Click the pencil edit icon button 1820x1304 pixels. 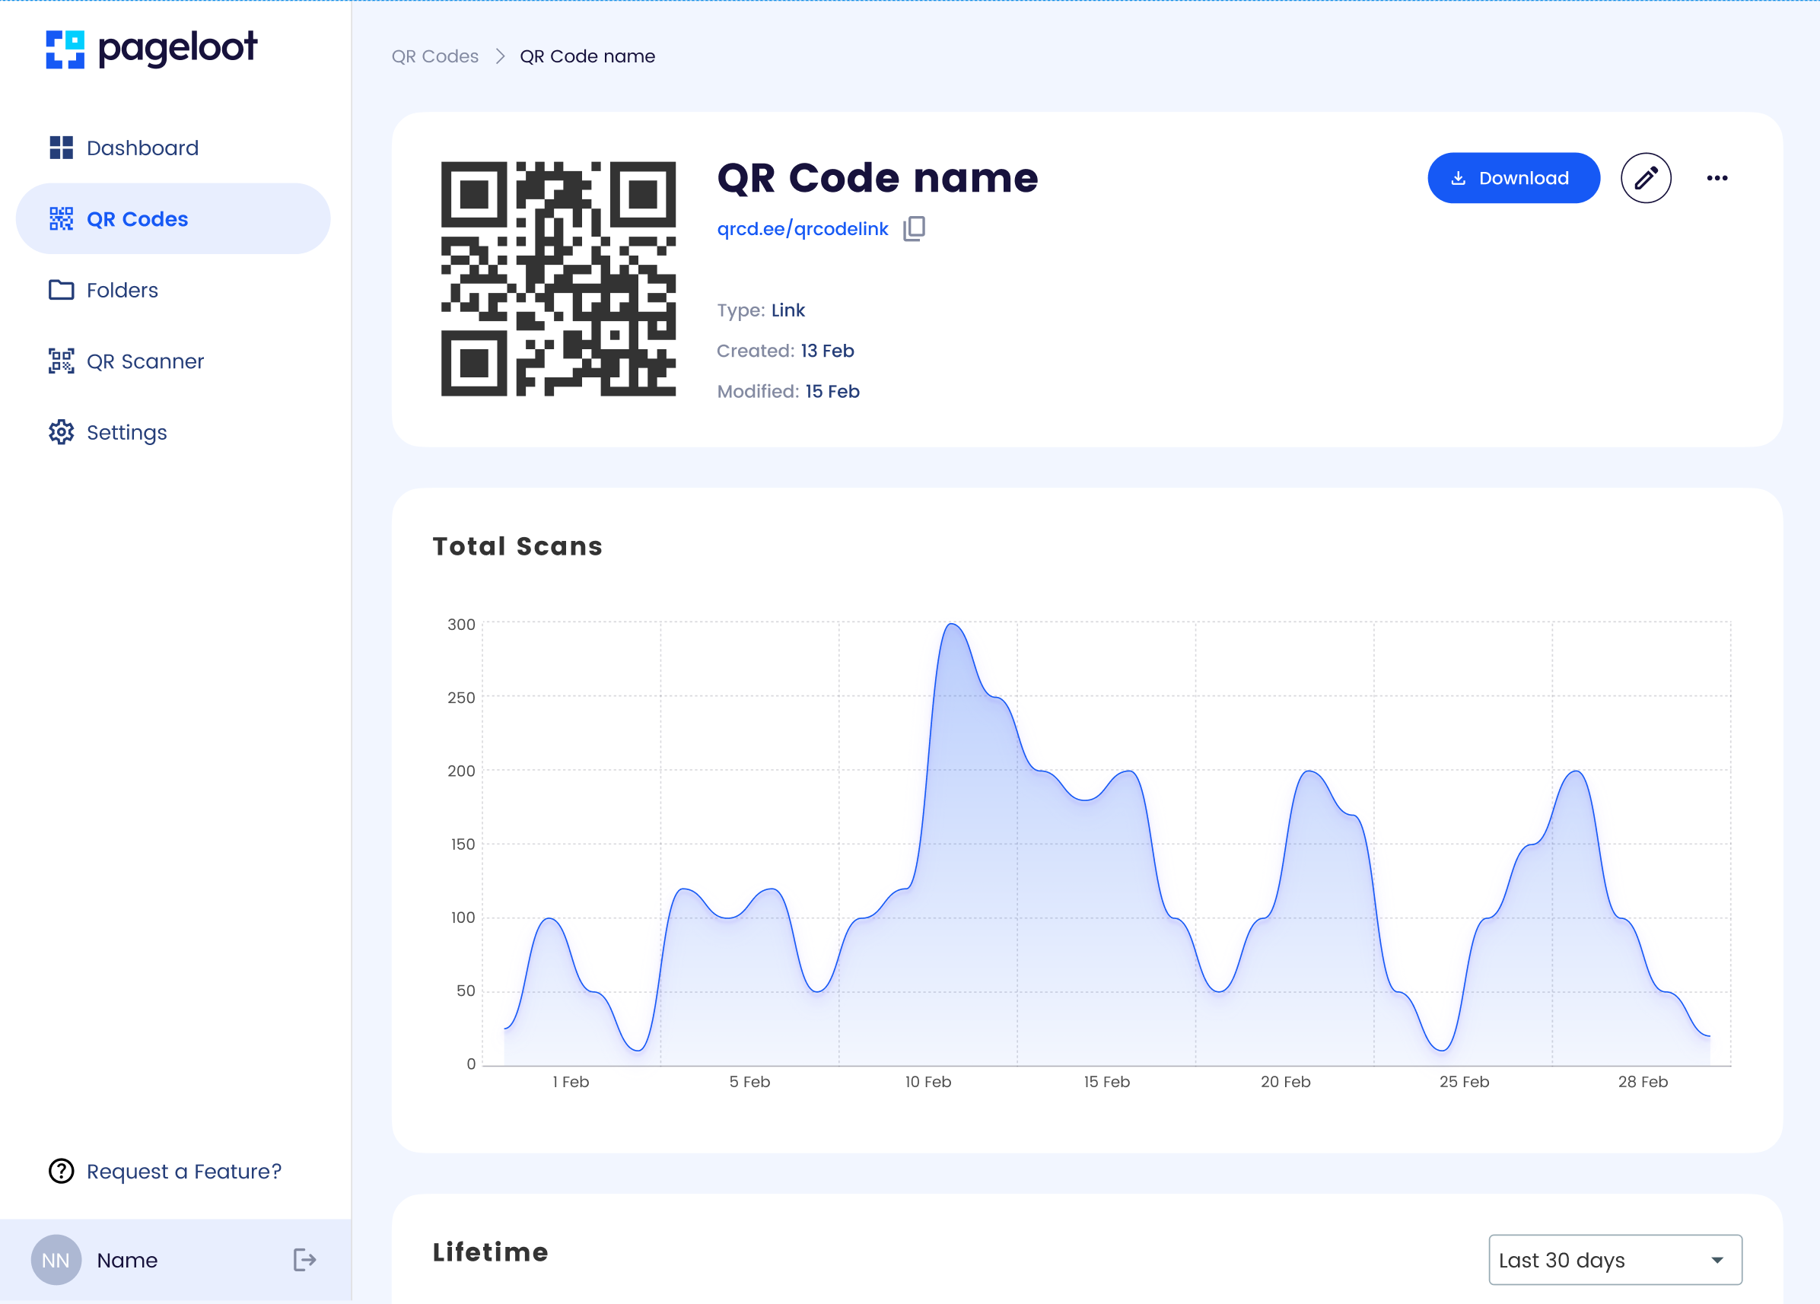click(1645, 178)
